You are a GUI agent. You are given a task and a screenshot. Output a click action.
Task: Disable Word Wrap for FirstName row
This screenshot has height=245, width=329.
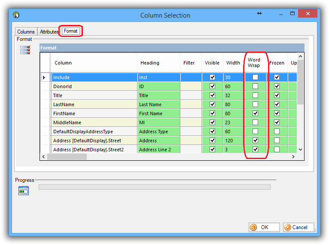point(256,113)
